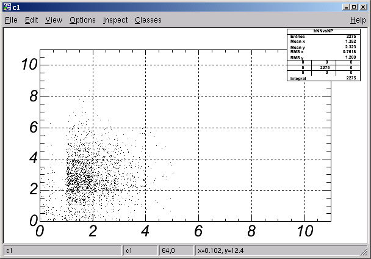Click the y-axis label 4

coord(34,158)
